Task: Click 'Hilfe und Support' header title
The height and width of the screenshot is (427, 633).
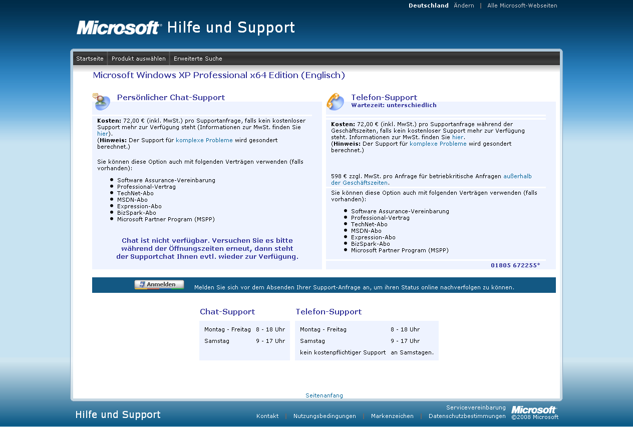Action: click(231, 27)
